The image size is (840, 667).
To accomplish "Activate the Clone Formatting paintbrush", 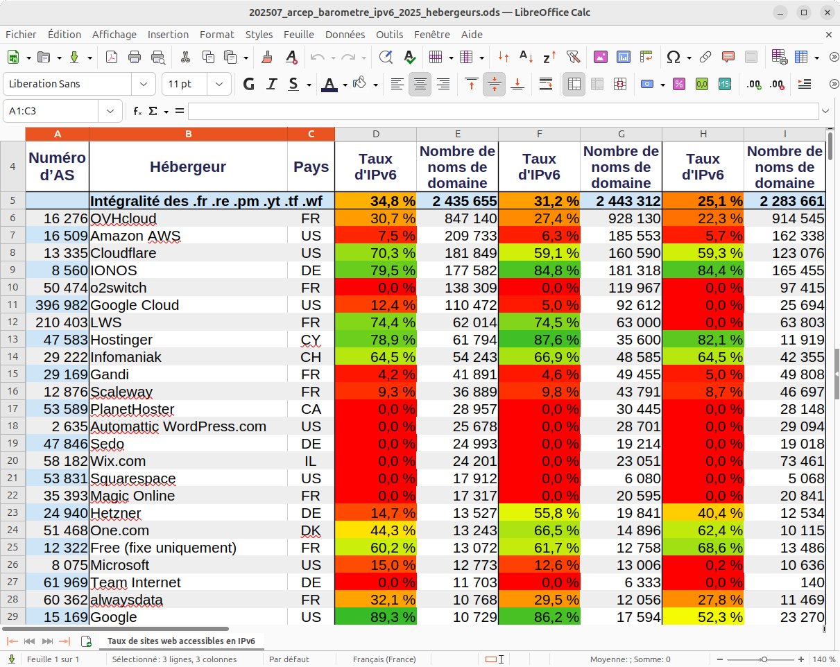I will (x=268, y=58).
